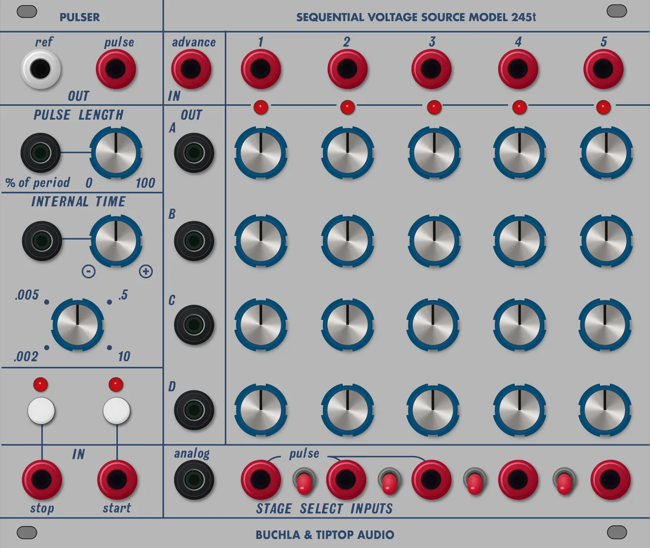Flip the toggle switch after the first stage select jack

[303, 481]
